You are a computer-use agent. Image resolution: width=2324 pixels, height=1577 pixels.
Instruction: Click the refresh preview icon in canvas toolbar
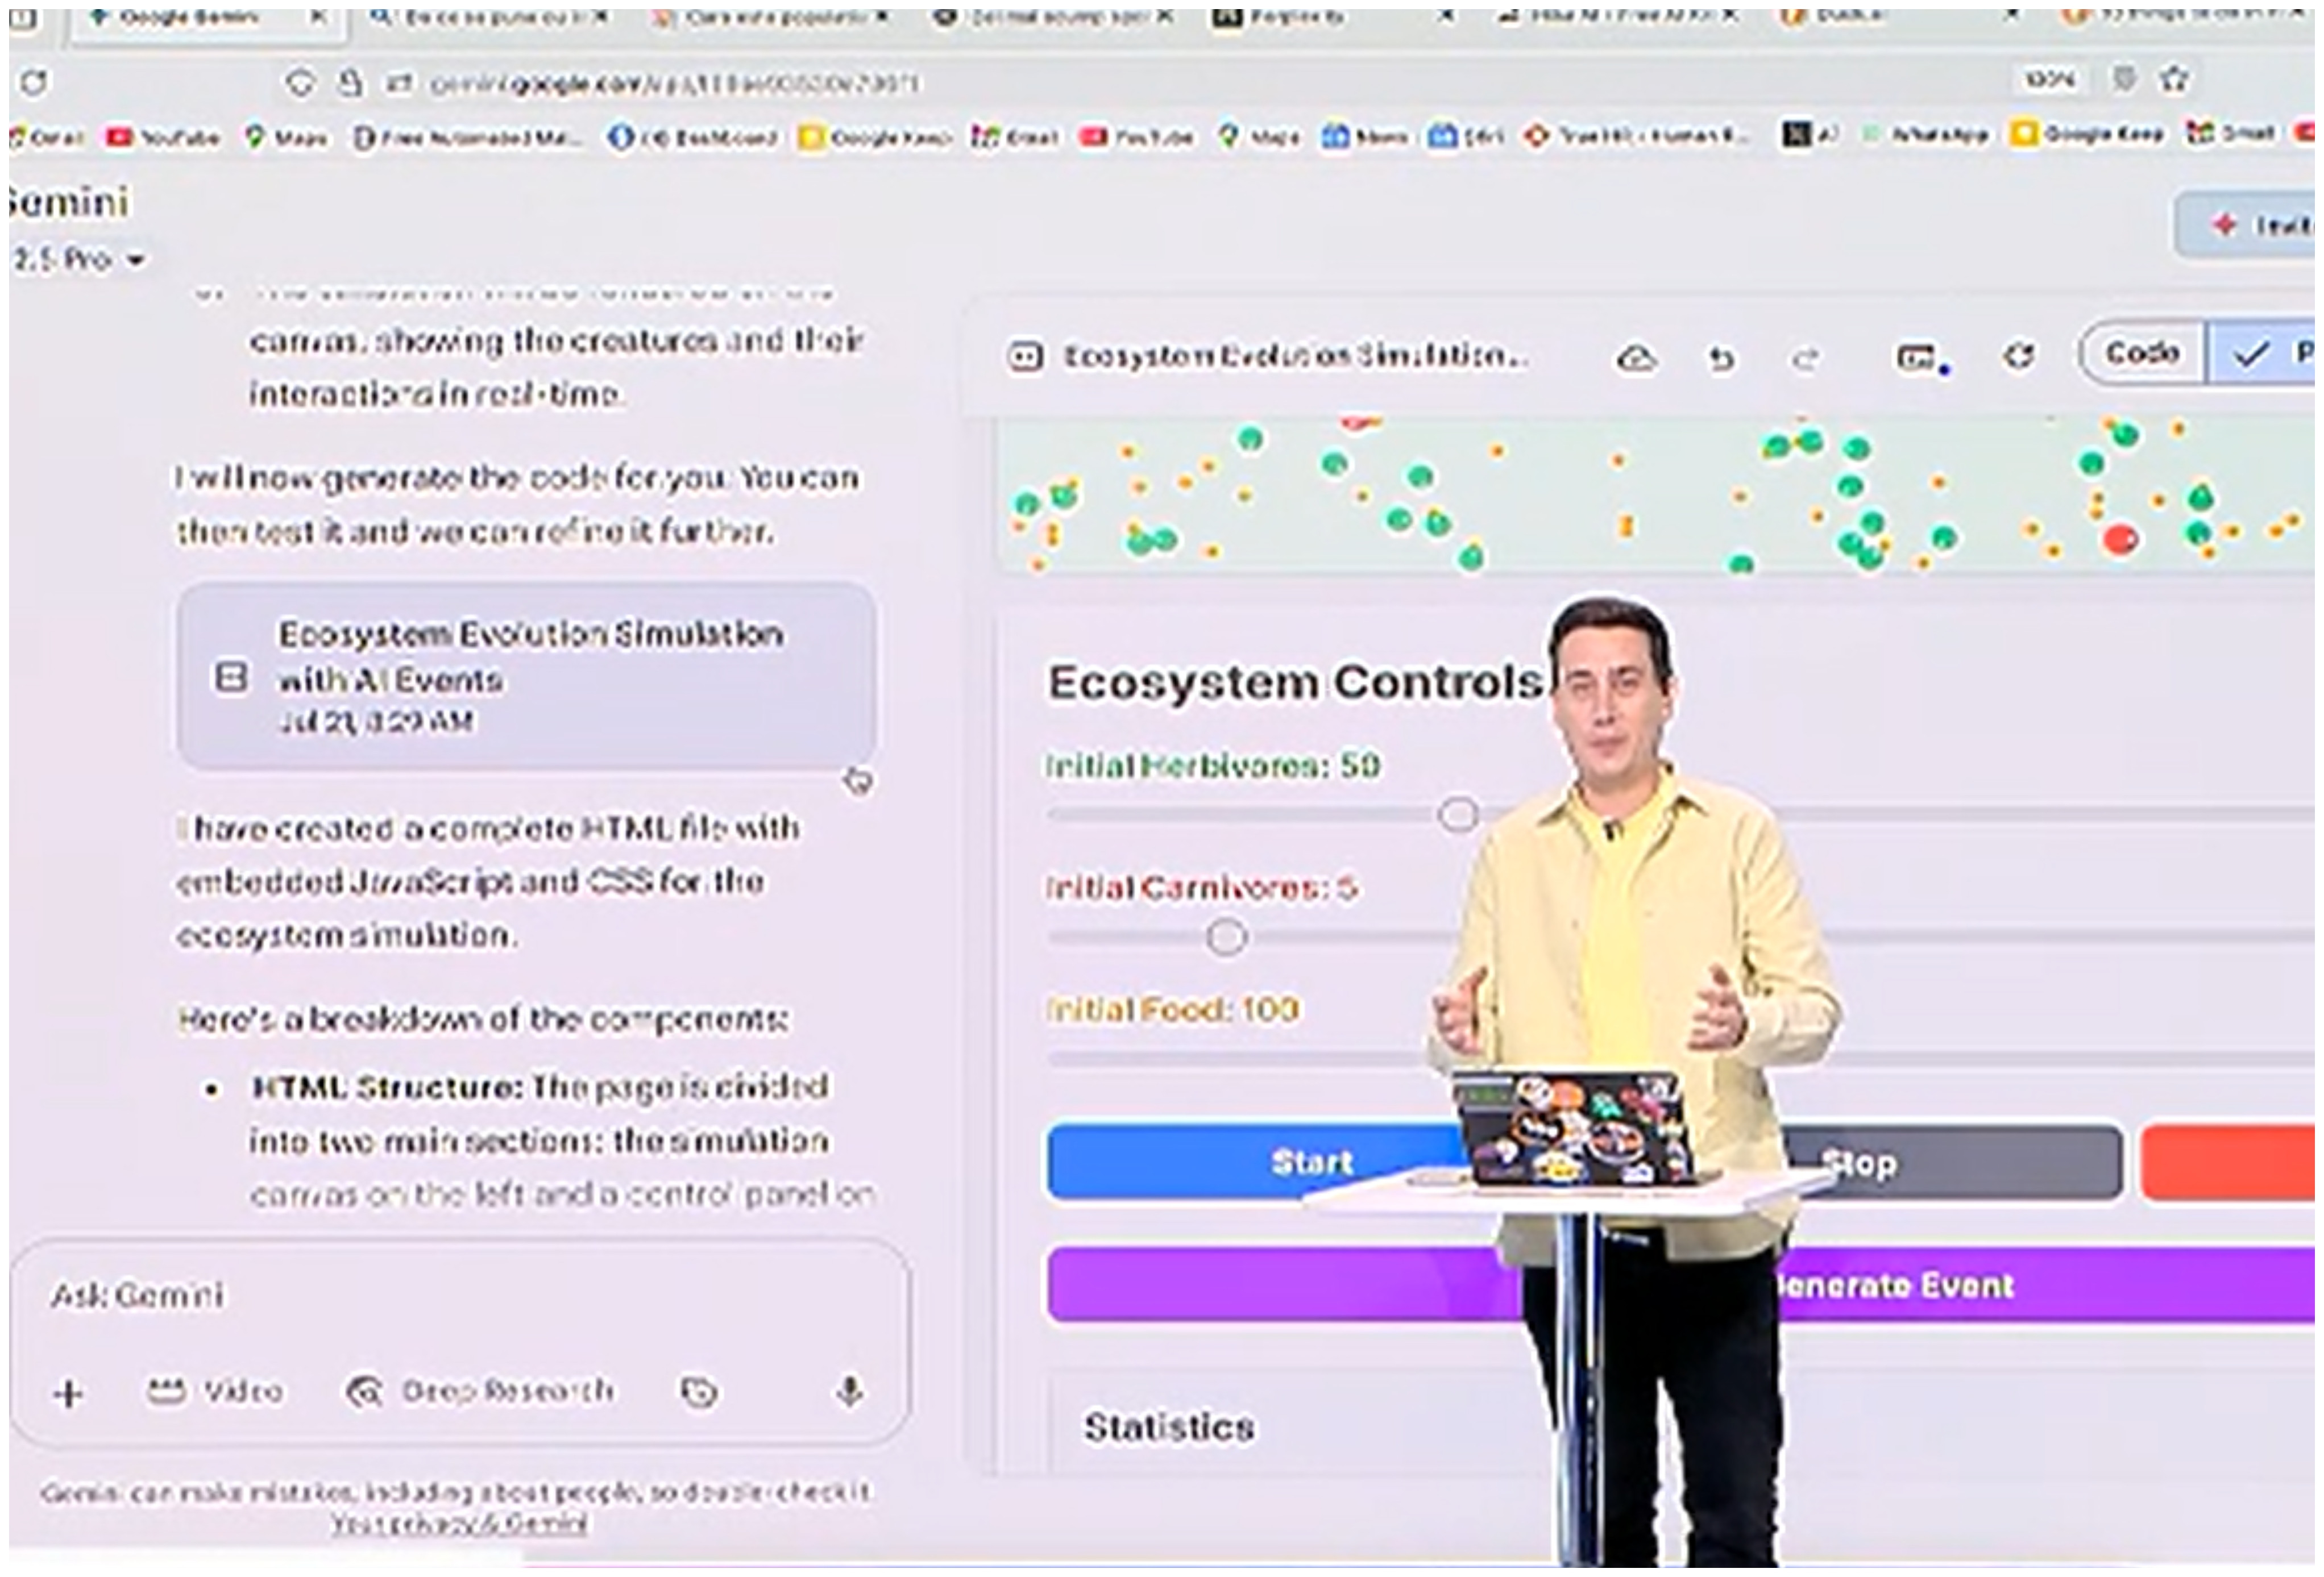pyautogui.click(x=2019, y=356)
